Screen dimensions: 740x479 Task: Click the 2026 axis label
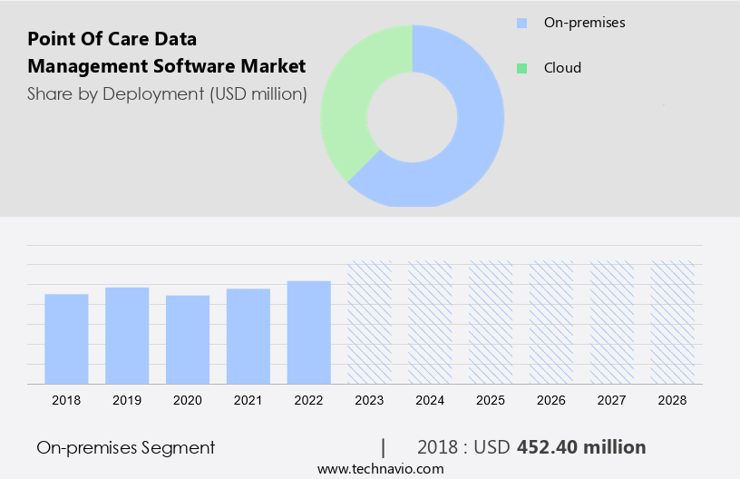[x=551, y=400]
